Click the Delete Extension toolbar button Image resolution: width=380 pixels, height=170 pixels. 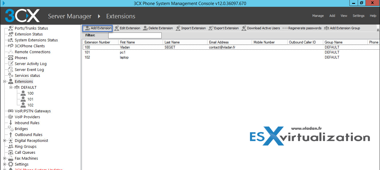tap(158, 28)
